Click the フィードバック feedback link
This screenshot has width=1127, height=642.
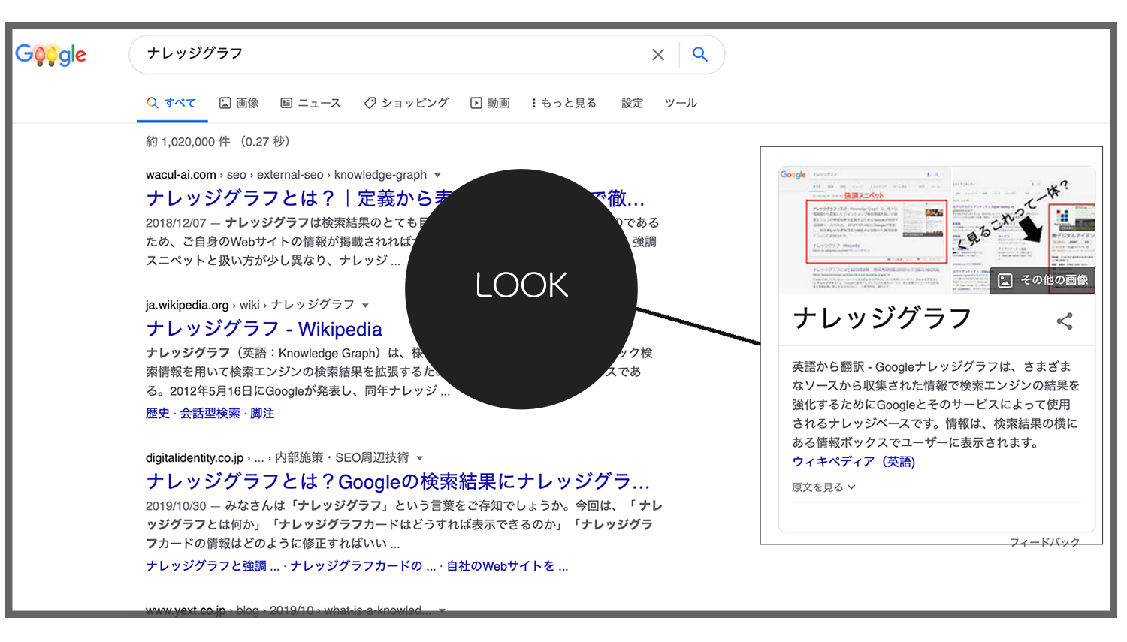[1045, 541]
